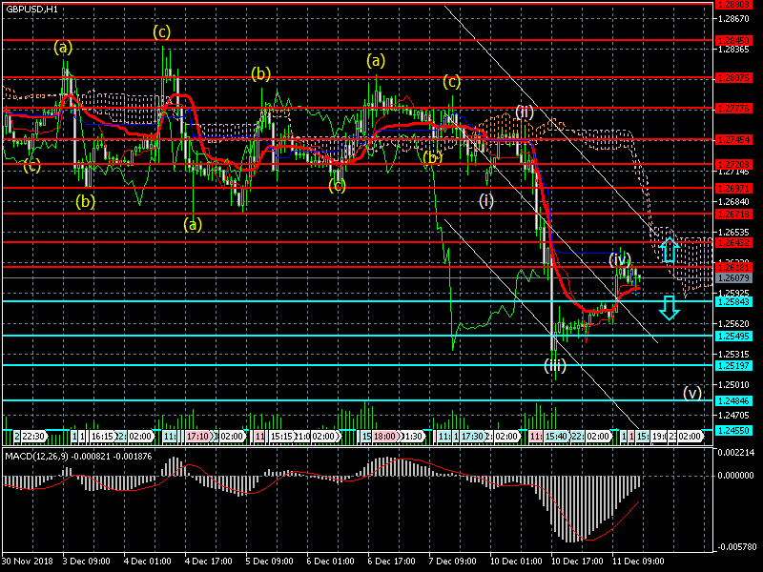Click the 1.24705 price scale value
Viewport: 763px width, 572px height.
(733, 416)
